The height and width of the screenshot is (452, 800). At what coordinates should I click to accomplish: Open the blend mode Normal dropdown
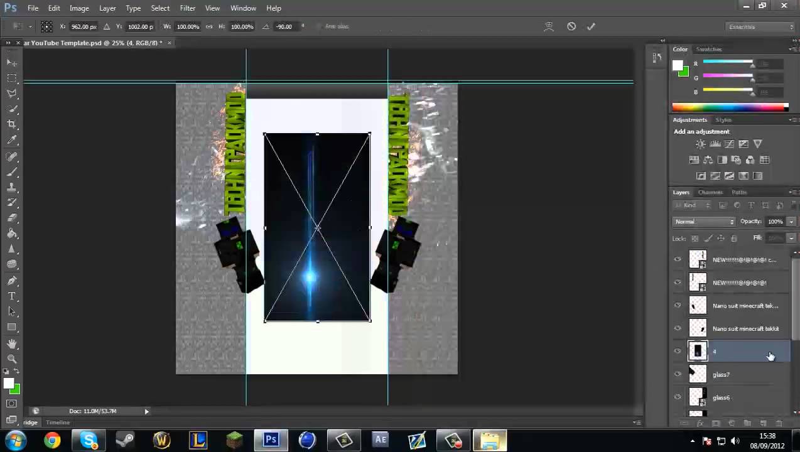pyautogui.click(x=704, y=222)
